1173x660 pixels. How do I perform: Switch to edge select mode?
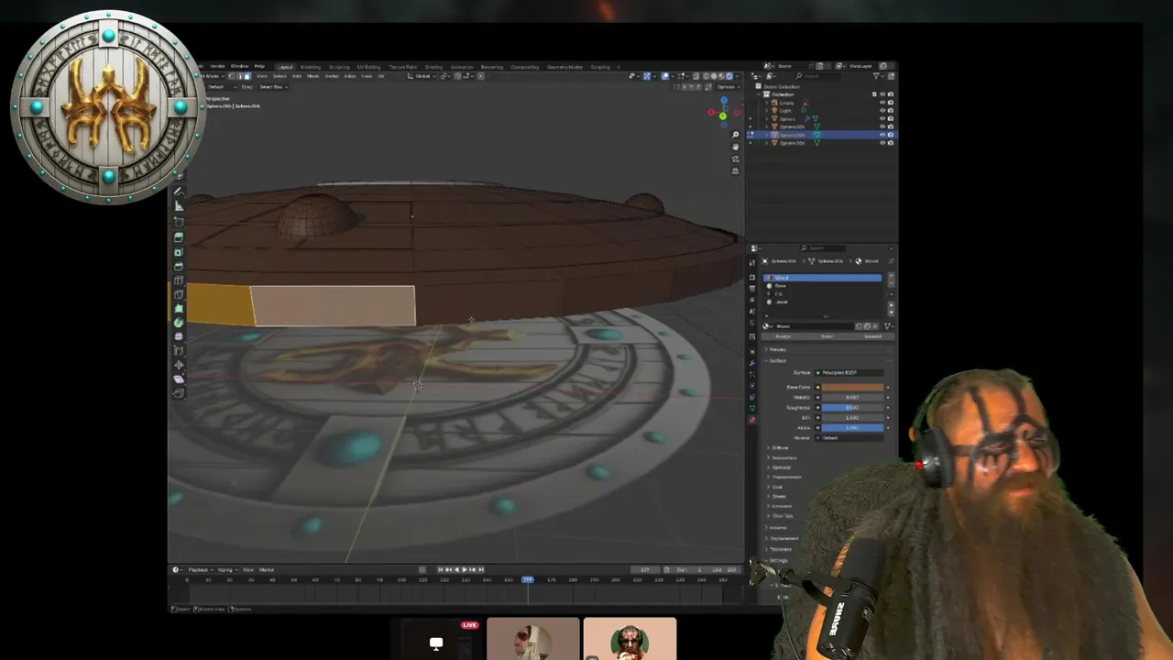pos(239,76)
